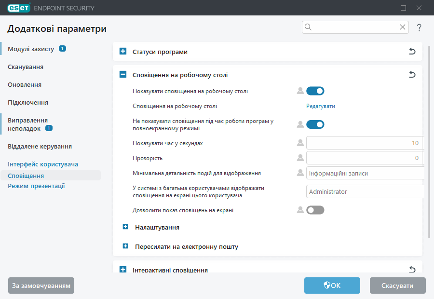The height and width of the screenshot is (299, 434).
Task: Reset Інтерактивні сповіщення section with arrow icon
Action: pos(412,270)
